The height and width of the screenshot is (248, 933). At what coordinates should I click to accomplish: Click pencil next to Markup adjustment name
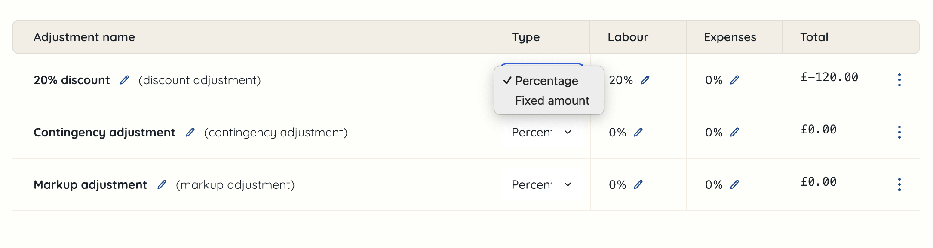click(x=162, y=185)
